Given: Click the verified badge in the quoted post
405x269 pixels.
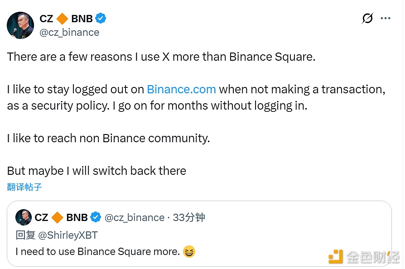Looking at the screenshot, I should click(x=96, y=217).
